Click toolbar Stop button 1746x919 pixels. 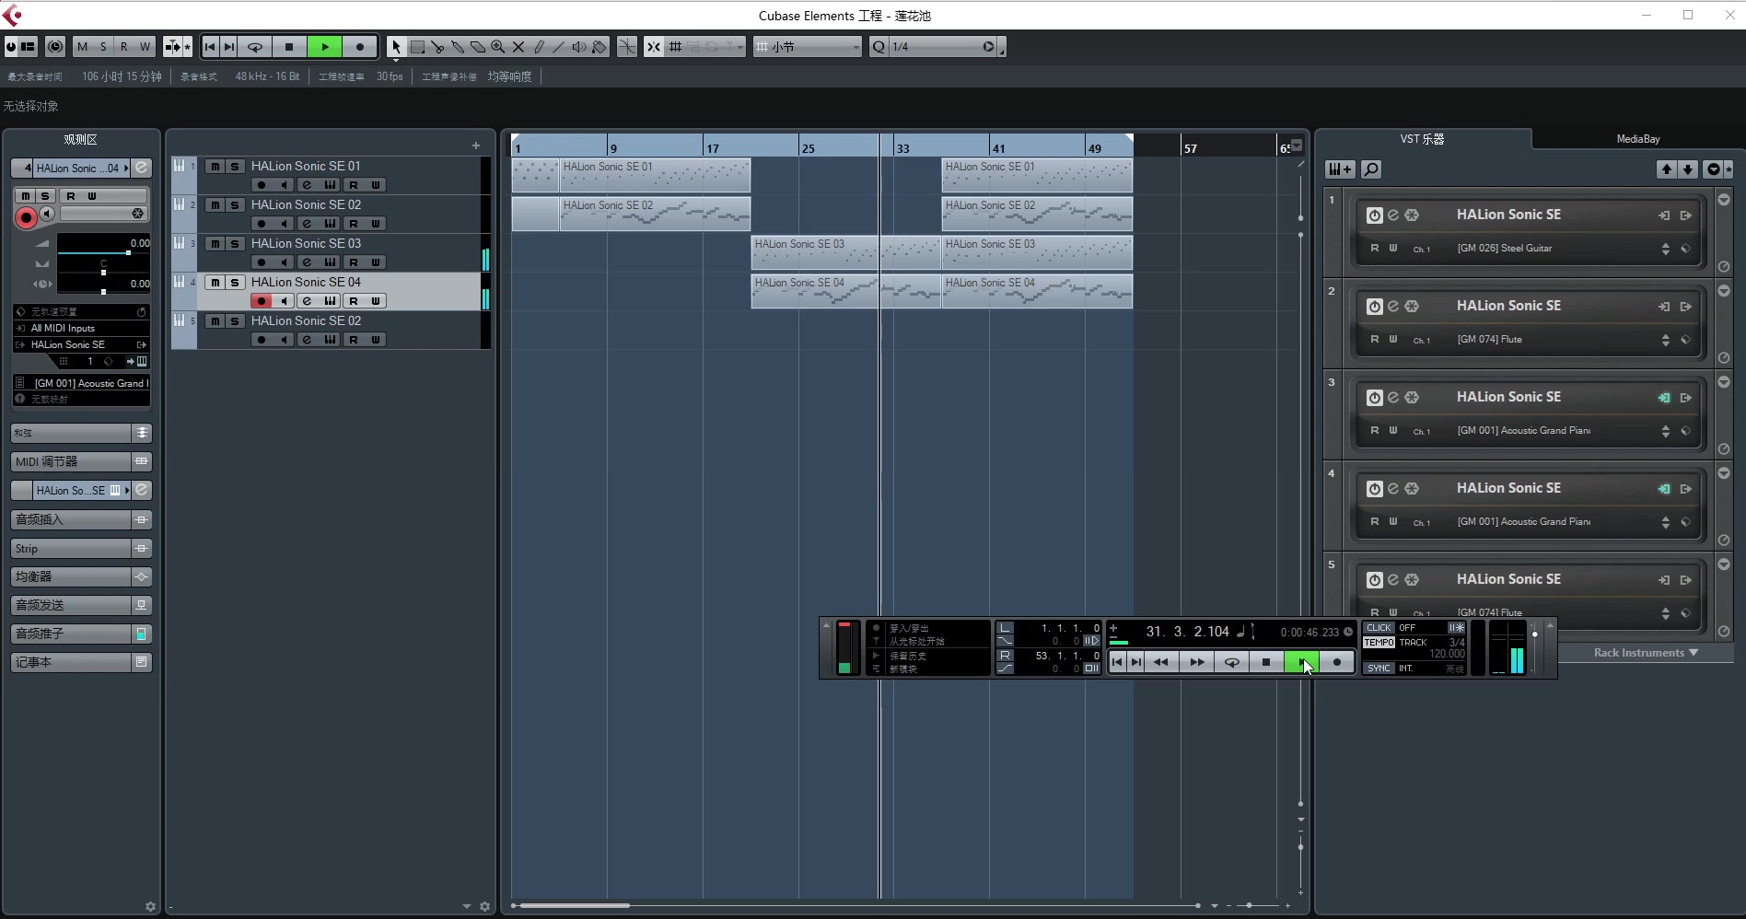coord(289,47)
